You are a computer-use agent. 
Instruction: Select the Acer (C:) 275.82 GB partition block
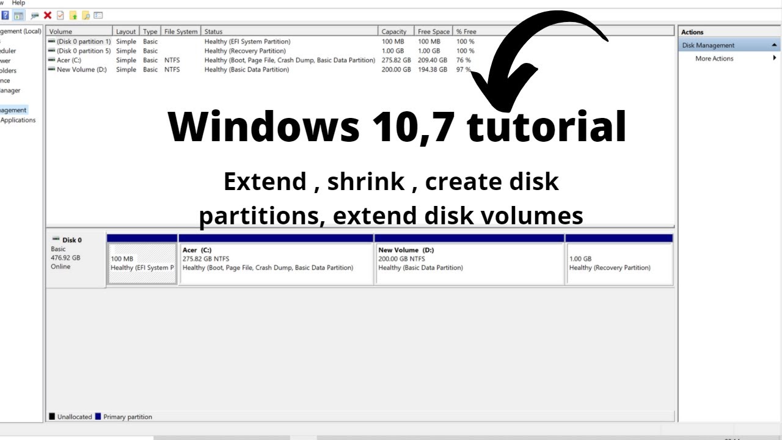(x=276, y=260)
